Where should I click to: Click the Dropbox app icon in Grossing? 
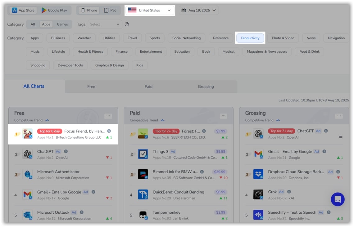tap(258, 174)
